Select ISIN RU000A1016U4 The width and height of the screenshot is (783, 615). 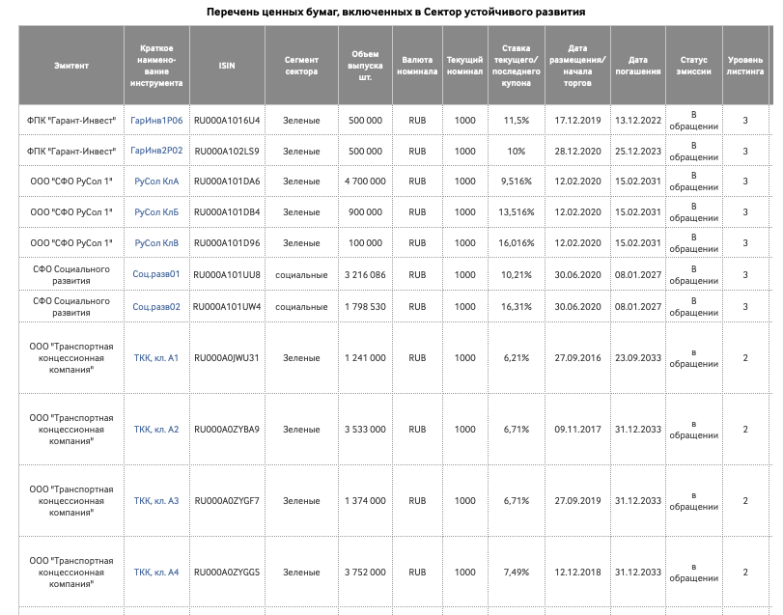(227, 121)
